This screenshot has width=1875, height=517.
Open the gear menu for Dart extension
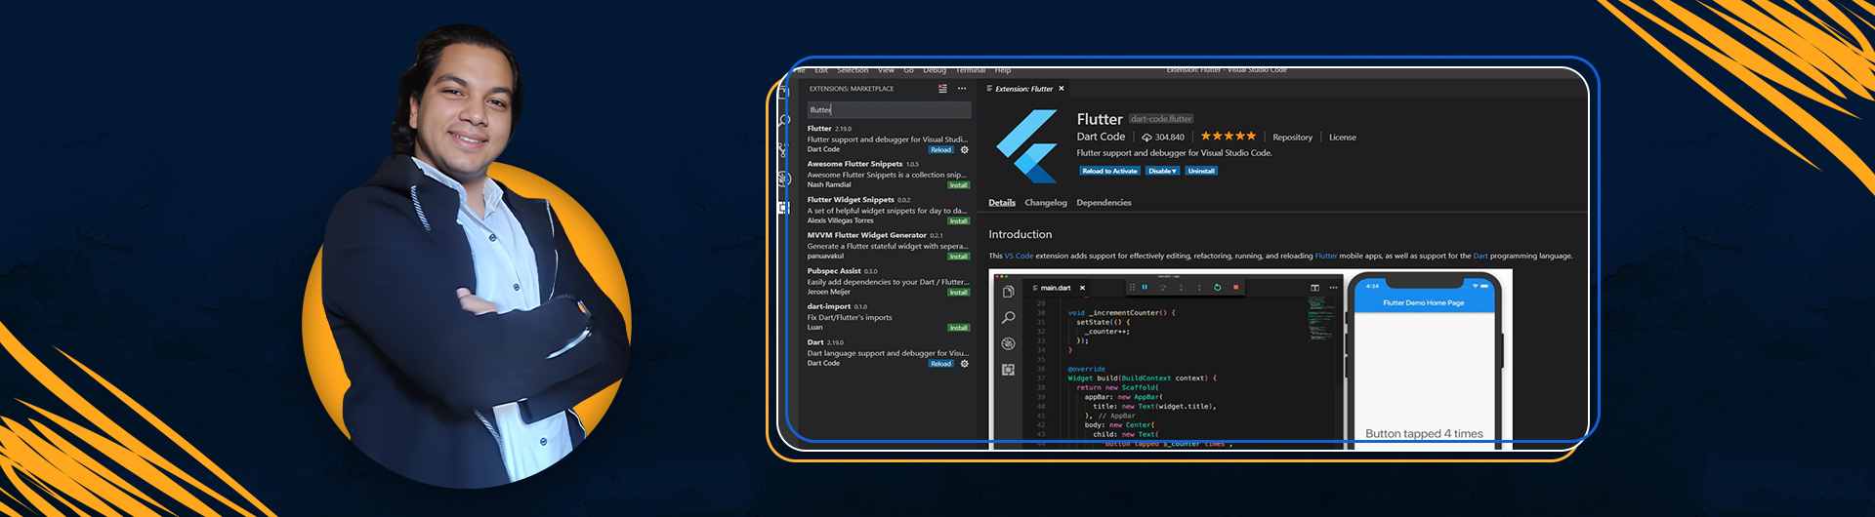[x=964, y=364]
